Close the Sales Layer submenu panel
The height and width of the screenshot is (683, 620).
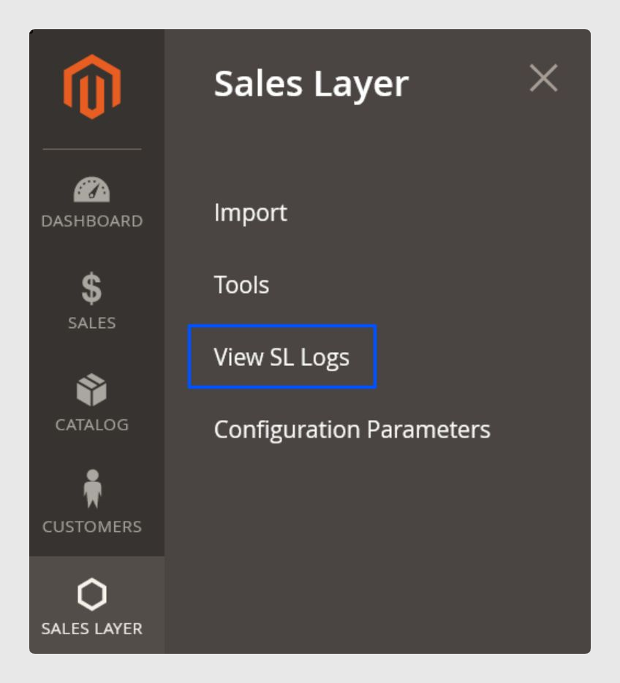(544, 78)
